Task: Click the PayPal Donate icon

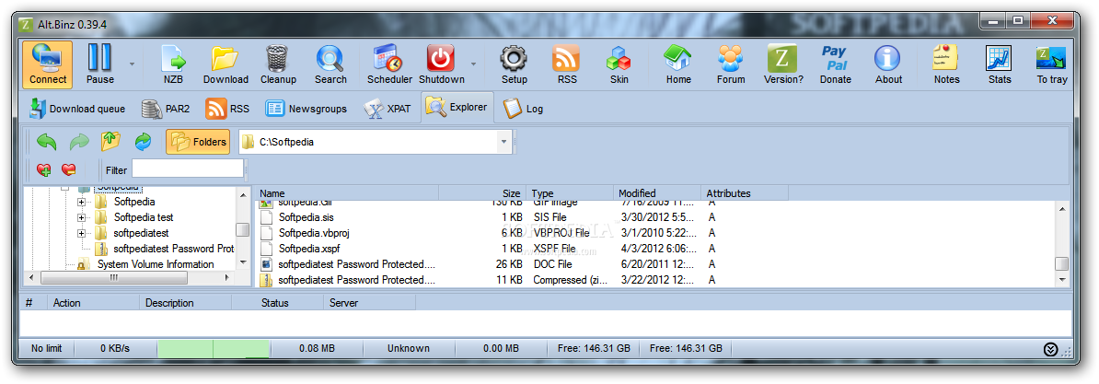Action: point(835,64)
